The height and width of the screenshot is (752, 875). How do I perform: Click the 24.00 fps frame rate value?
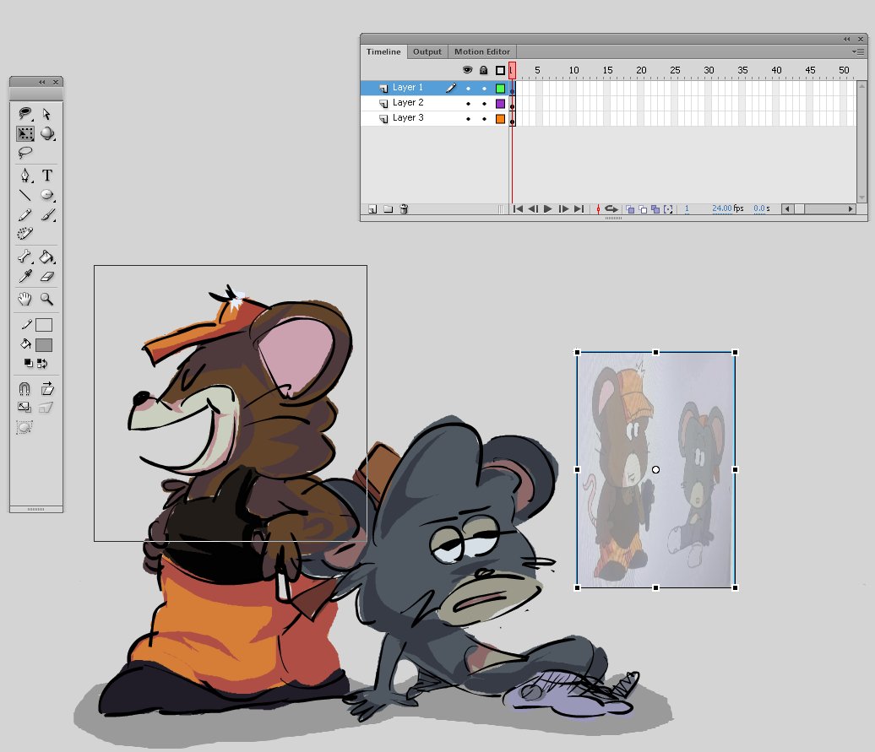click(721, 208)
